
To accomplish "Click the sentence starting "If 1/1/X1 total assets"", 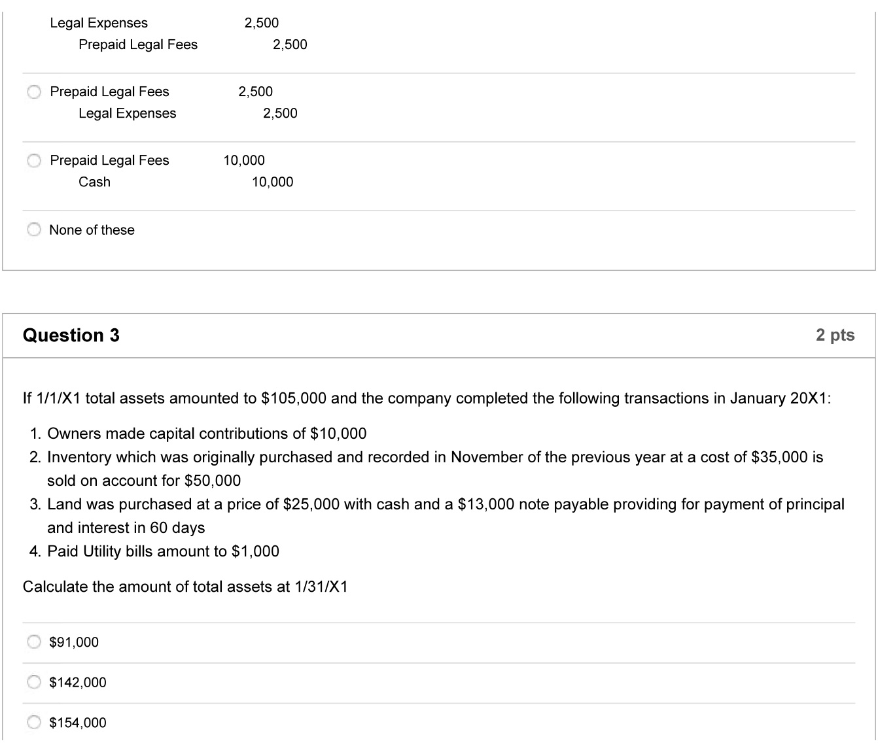I will coord(427,398).
